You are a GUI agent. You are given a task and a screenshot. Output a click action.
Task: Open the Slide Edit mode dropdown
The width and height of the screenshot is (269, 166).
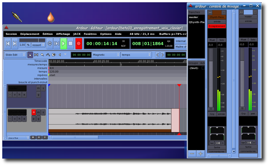tap(15, 55)
